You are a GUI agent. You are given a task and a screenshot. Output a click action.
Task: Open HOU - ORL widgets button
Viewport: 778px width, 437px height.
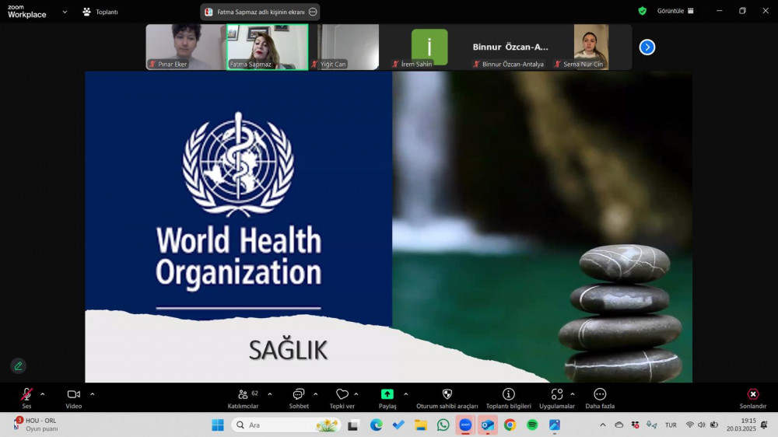click(x=36, y=425)
